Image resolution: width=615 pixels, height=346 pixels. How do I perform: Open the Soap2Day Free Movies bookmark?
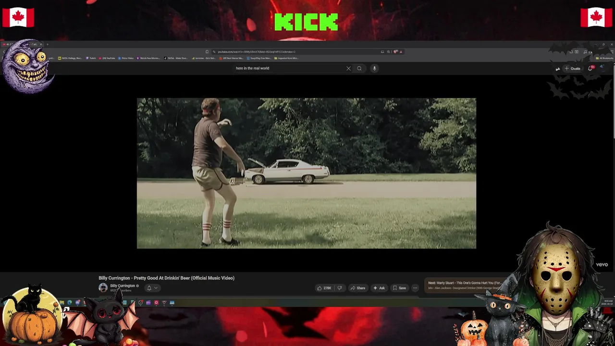coord(259,58)
